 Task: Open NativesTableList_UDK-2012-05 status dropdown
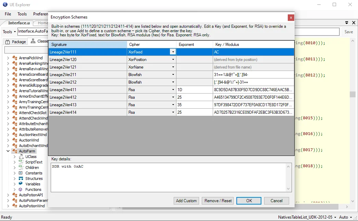[307, 217]
